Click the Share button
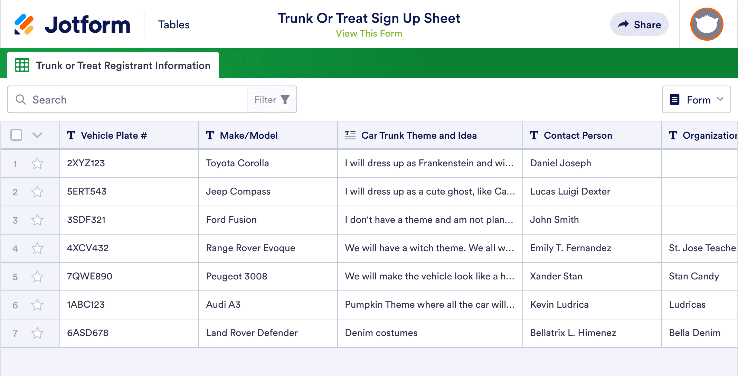 (639, 24)
